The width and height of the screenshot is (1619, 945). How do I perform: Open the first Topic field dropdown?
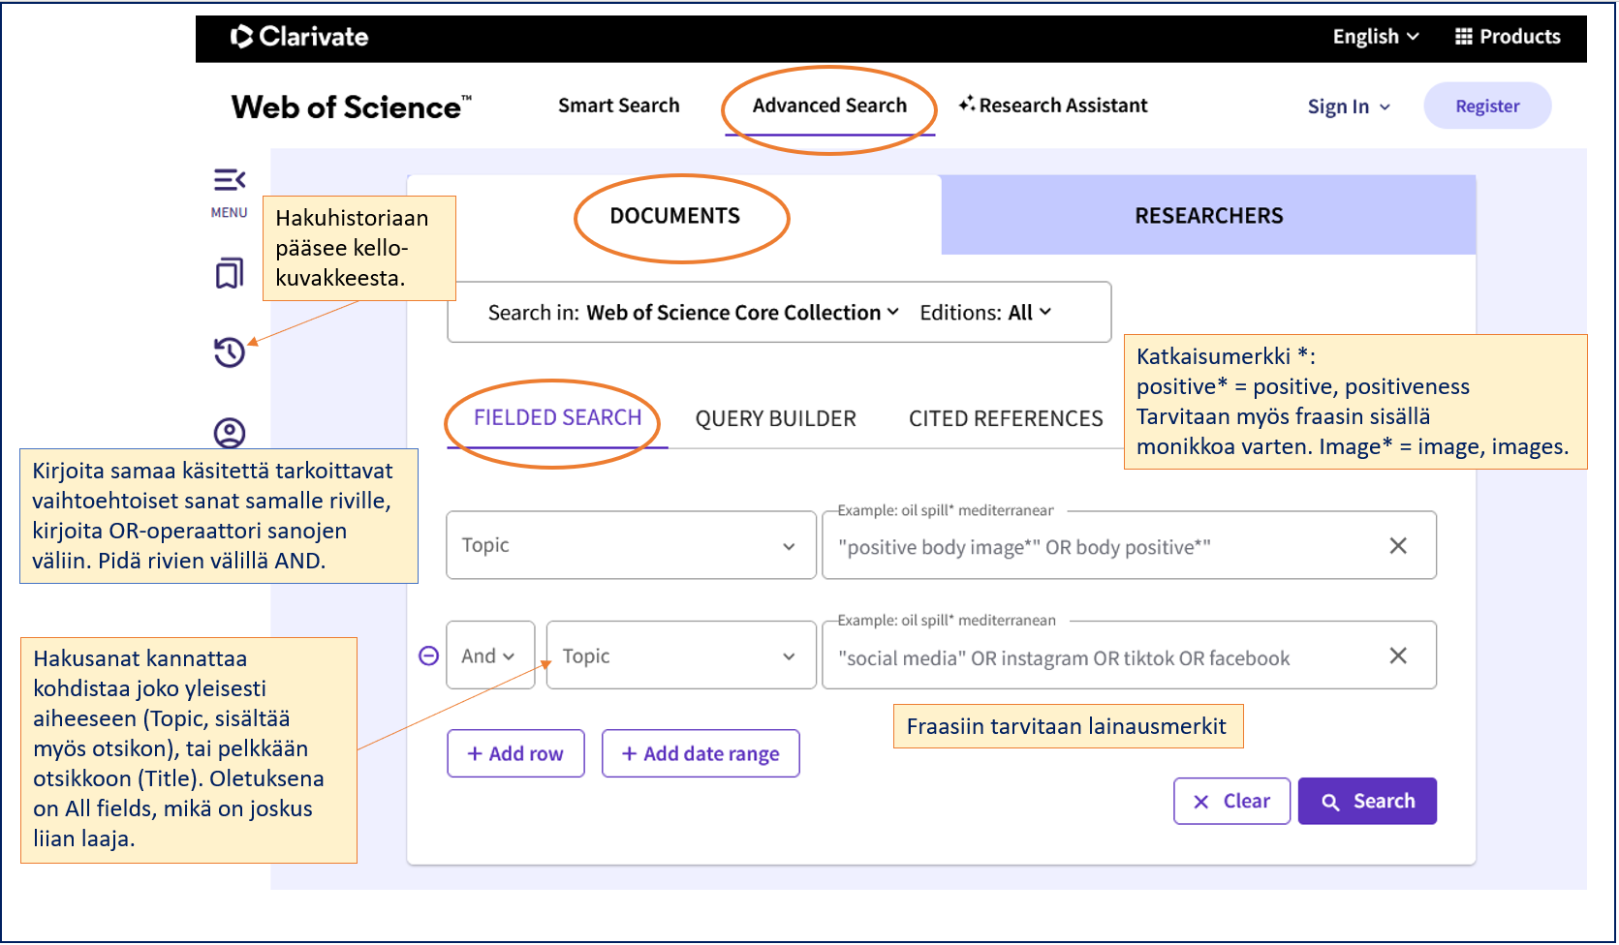click(x=630, y=545)
